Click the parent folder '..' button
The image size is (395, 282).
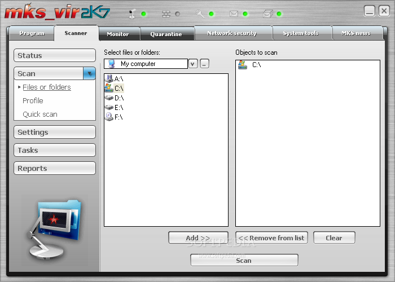[x=204, y=64]
